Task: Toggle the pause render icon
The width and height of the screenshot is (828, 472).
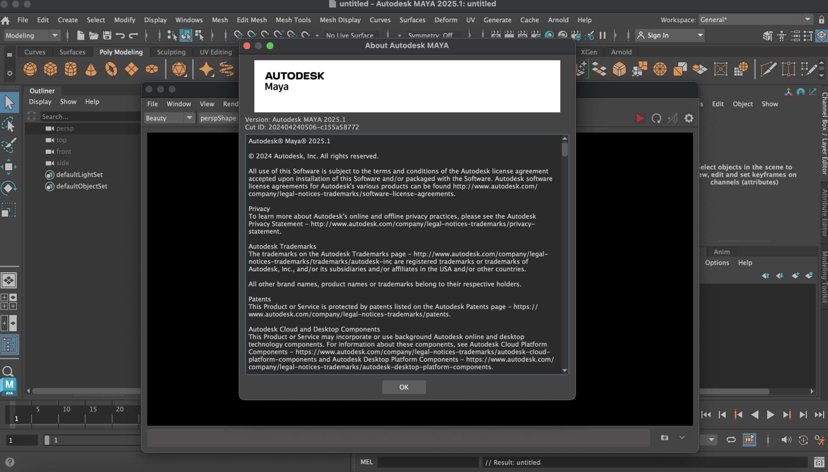Action: pos(603,36)
